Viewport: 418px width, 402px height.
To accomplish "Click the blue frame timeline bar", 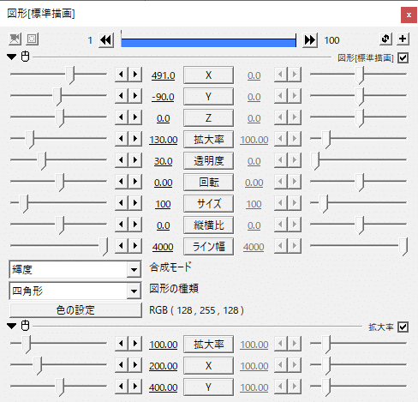I will (208, 43).
